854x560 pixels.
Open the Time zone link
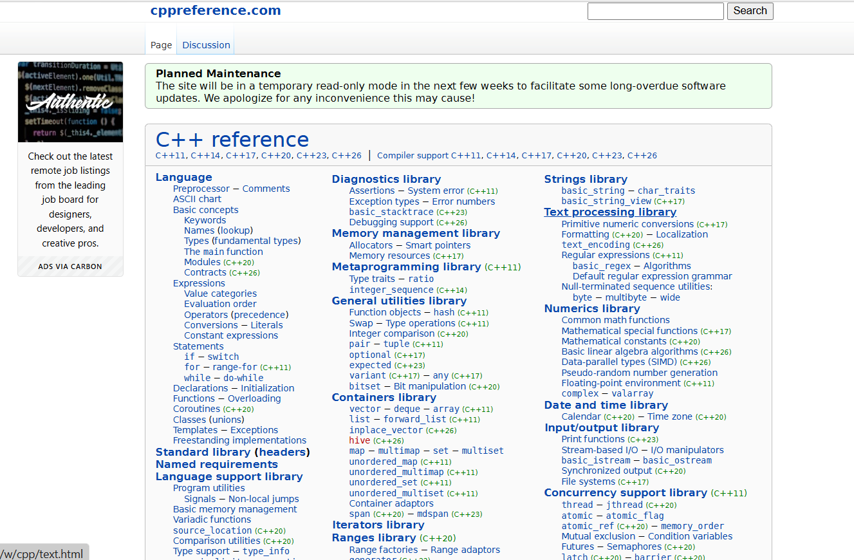click(670, 416)
